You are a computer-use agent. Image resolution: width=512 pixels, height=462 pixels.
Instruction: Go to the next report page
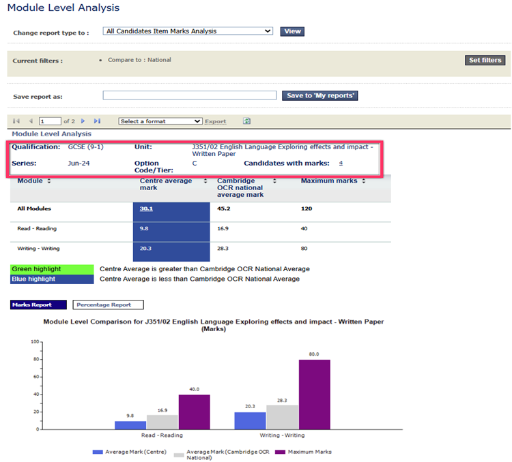point(83,121)
